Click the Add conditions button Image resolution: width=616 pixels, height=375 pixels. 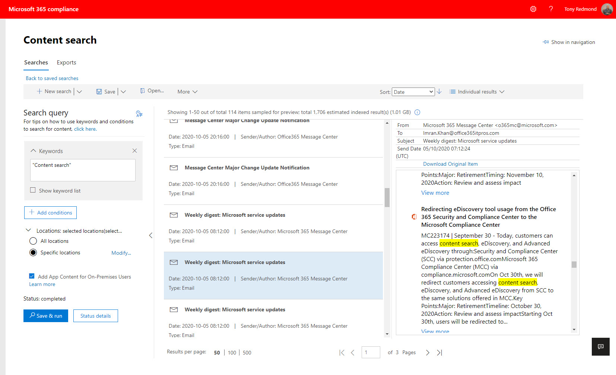tap(50, 213)
